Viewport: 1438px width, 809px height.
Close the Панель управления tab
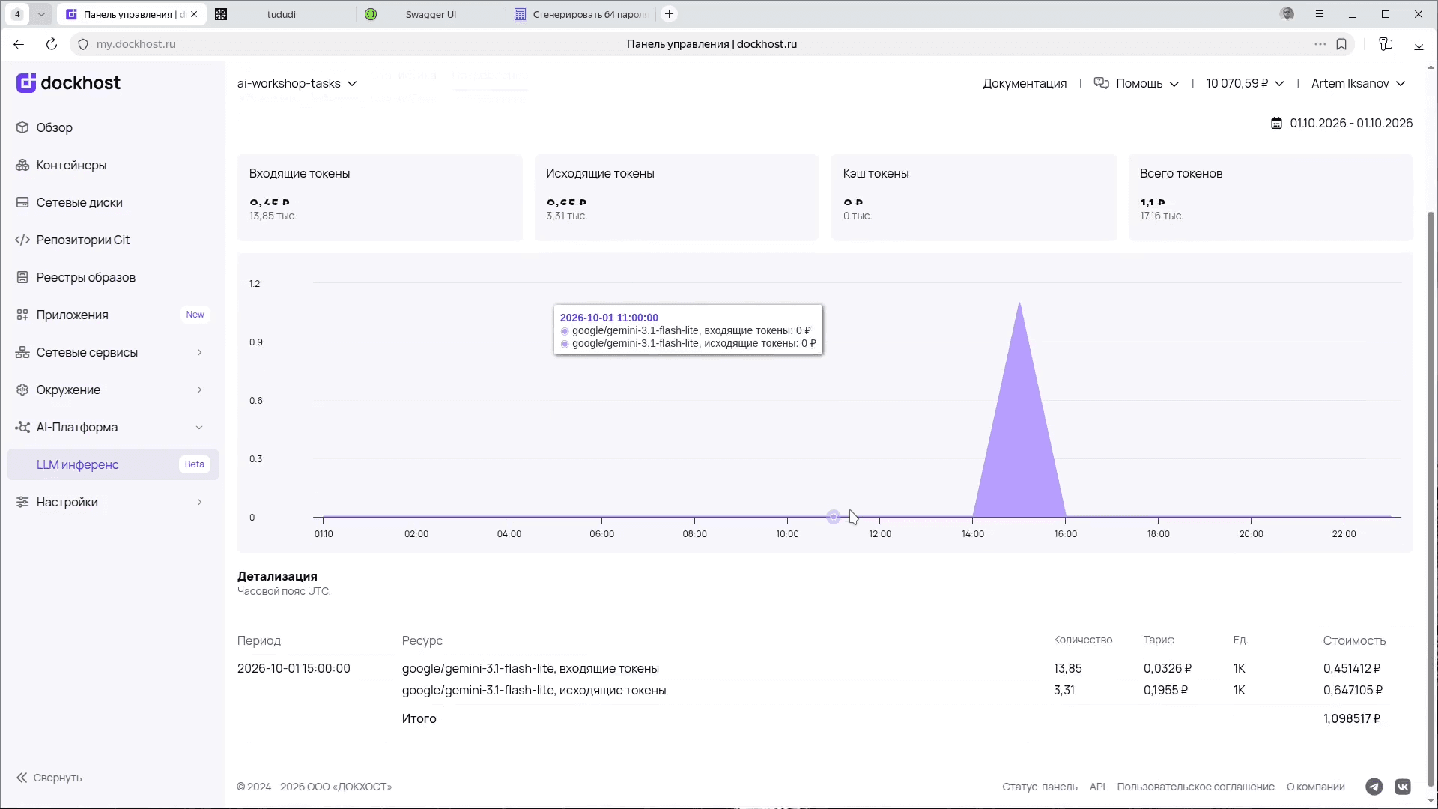pos(194,14)
